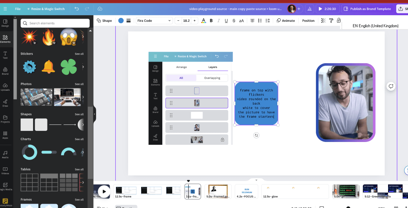Open the Brand side panel
The width and height of the screenshot is (408, 208).
(x=5, y=71)
